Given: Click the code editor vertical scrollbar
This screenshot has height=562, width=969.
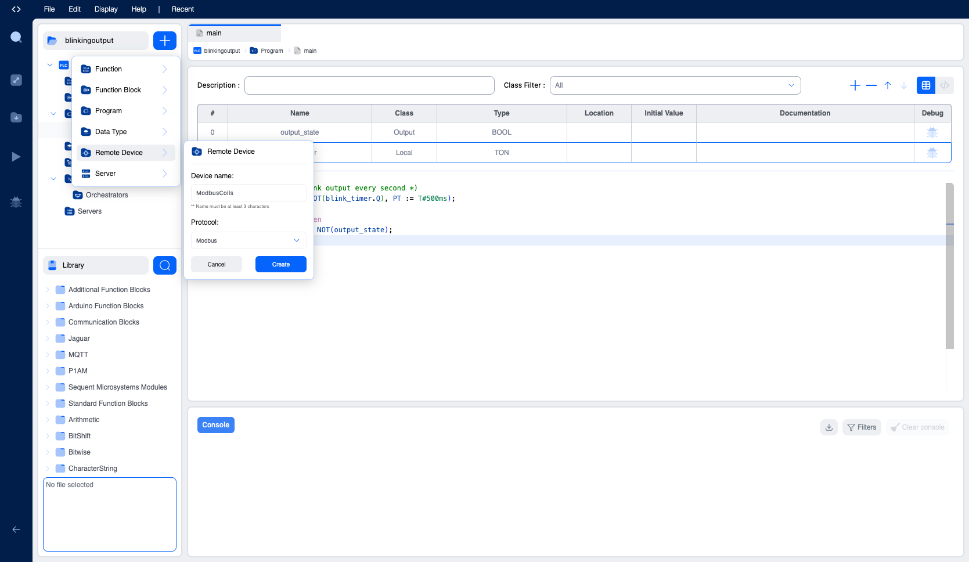Looking at the screenshot, I should click(950, 266).
